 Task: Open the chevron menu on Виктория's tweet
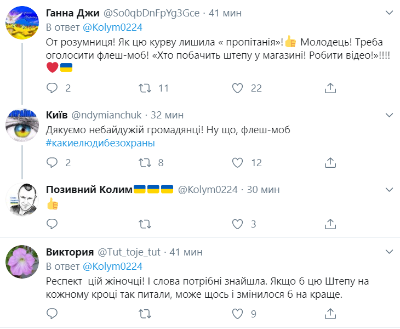(389, 252)
